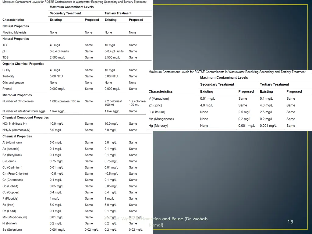Click the '1,000 colonies/ 100 ml' value

[65, 101]
